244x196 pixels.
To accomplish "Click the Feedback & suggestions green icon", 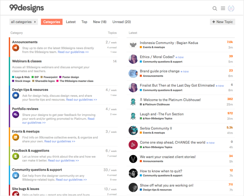I will (15, 156).
